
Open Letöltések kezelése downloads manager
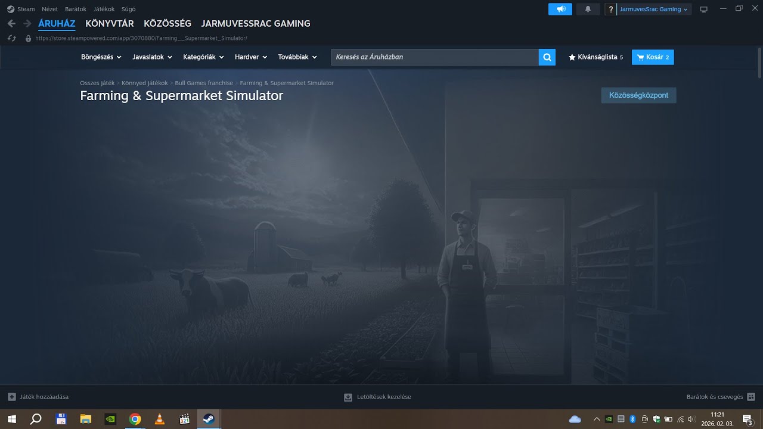pos(384,397)
